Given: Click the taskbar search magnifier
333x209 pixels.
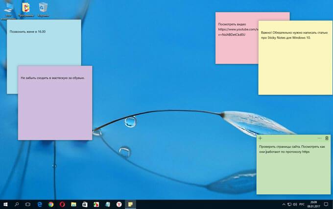Looking at the screenshot, I should 17,204.
